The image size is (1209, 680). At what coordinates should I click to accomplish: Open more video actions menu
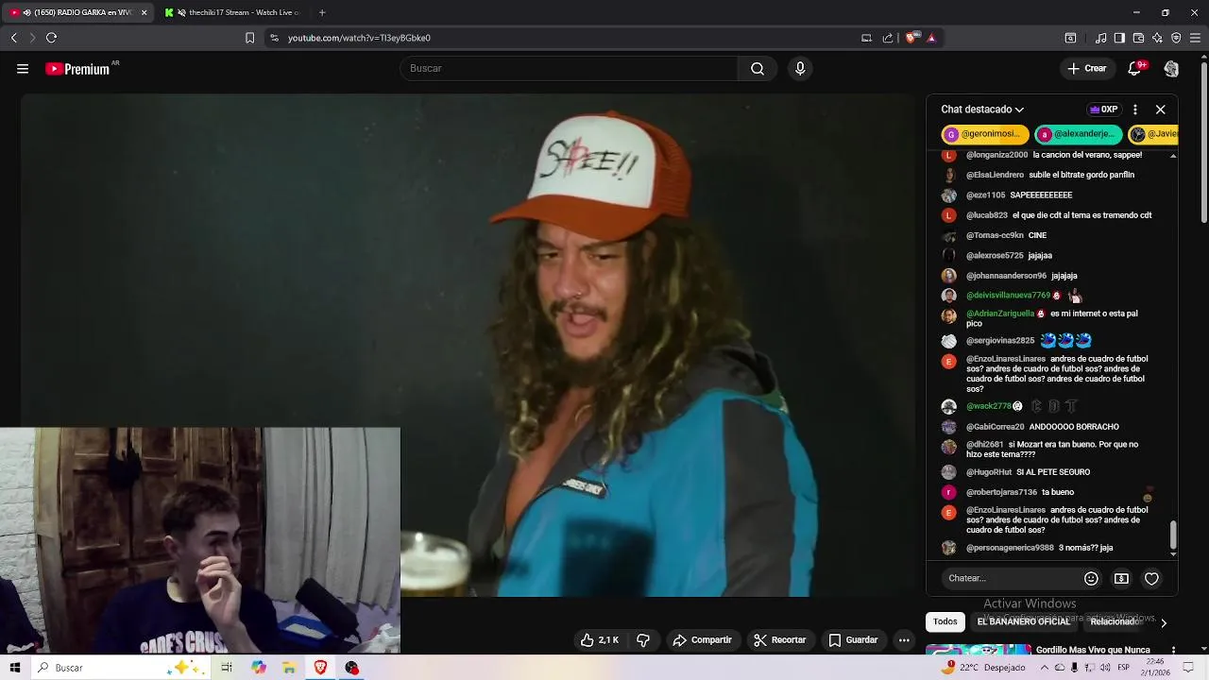[x=904, y=640]
